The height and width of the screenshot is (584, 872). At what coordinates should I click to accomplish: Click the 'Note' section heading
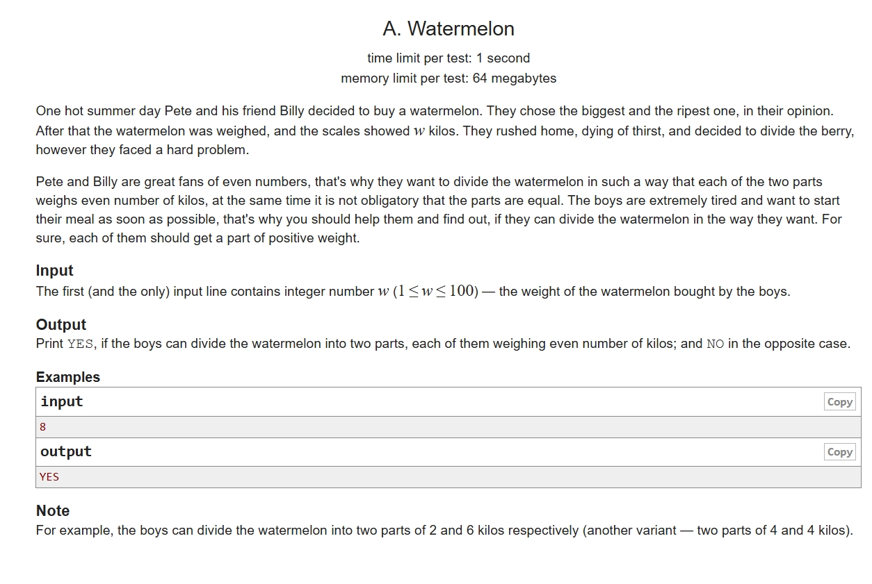[53, 511]
